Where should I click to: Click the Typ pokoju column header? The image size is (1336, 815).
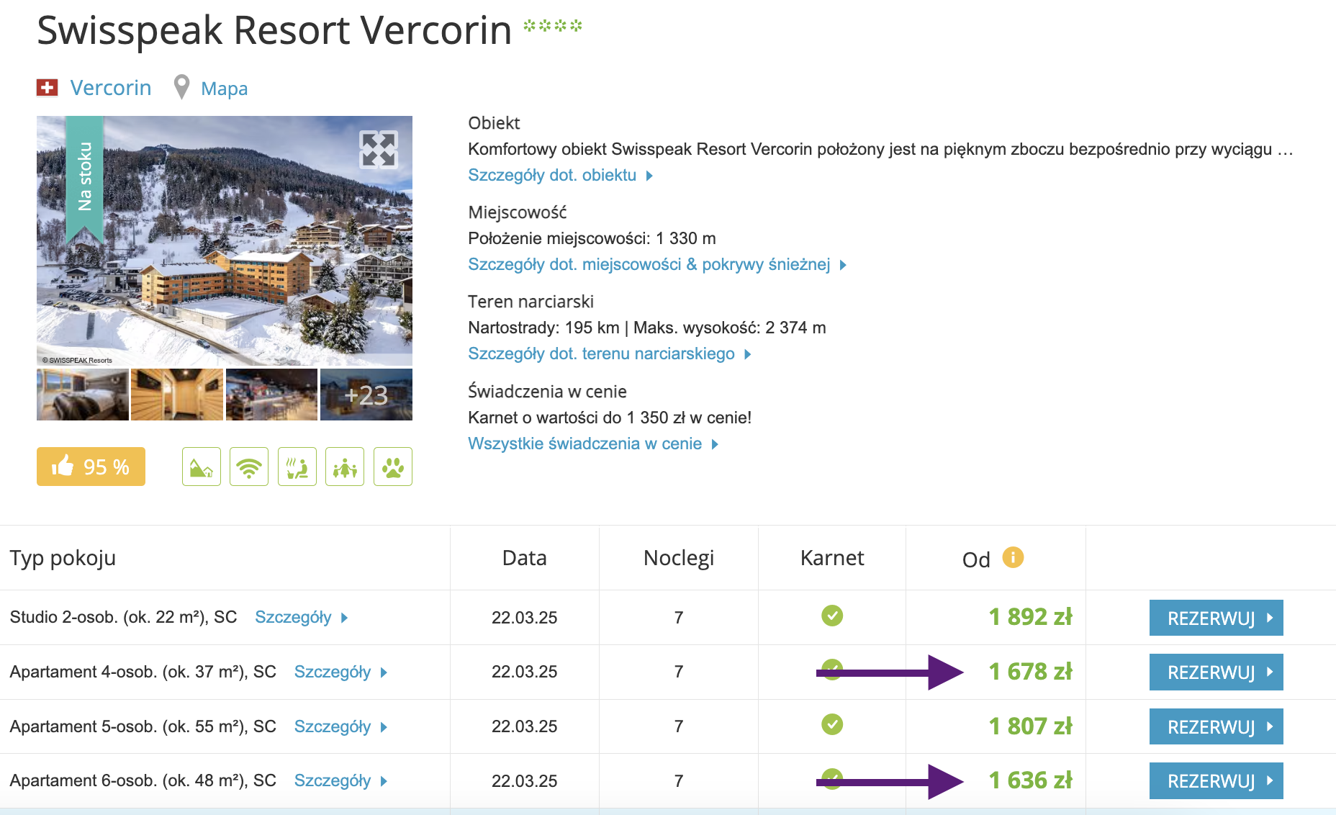[63, 558]
